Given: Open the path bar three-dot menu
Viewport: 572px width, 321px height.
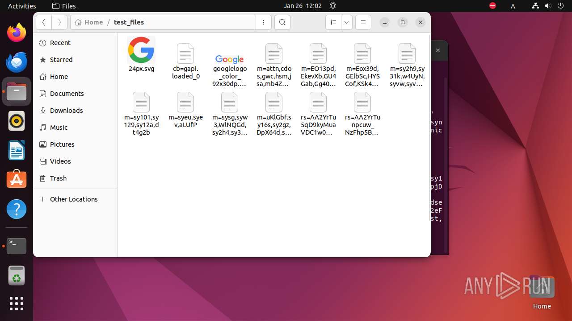Looking at the screenshot, I should coord(264,22).
